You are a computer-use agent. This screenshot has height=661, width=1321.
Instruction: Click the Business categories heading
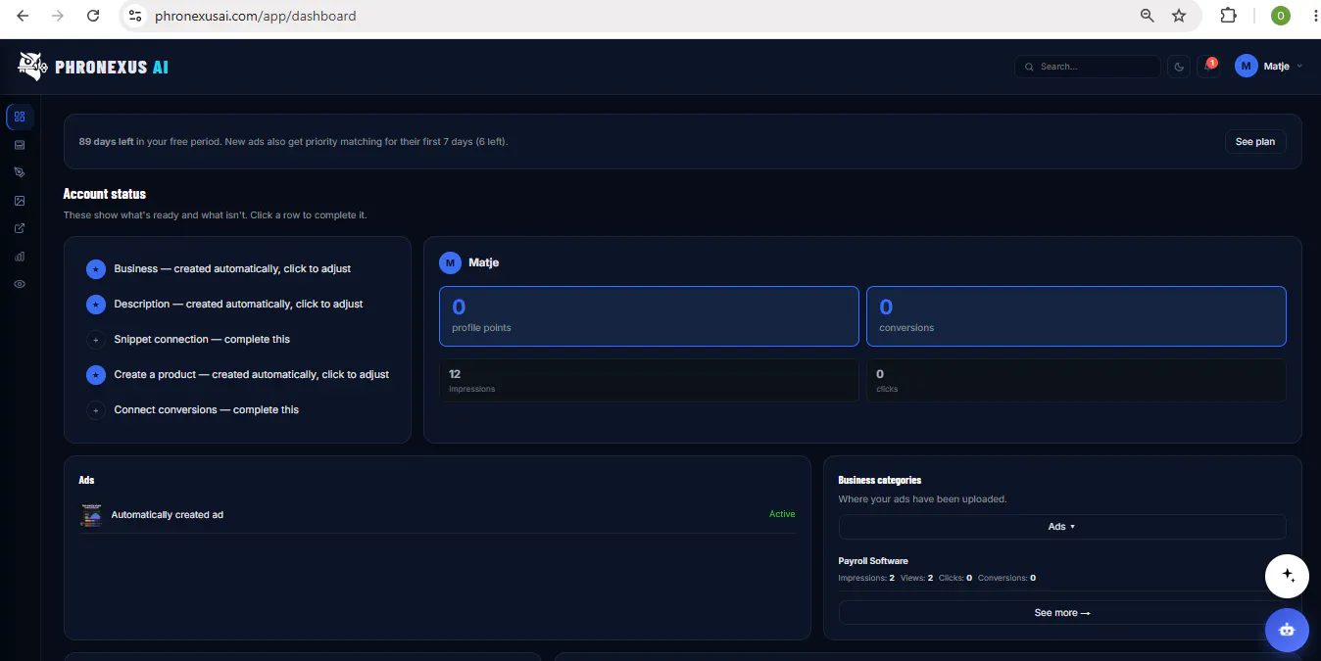coord(880,480)
